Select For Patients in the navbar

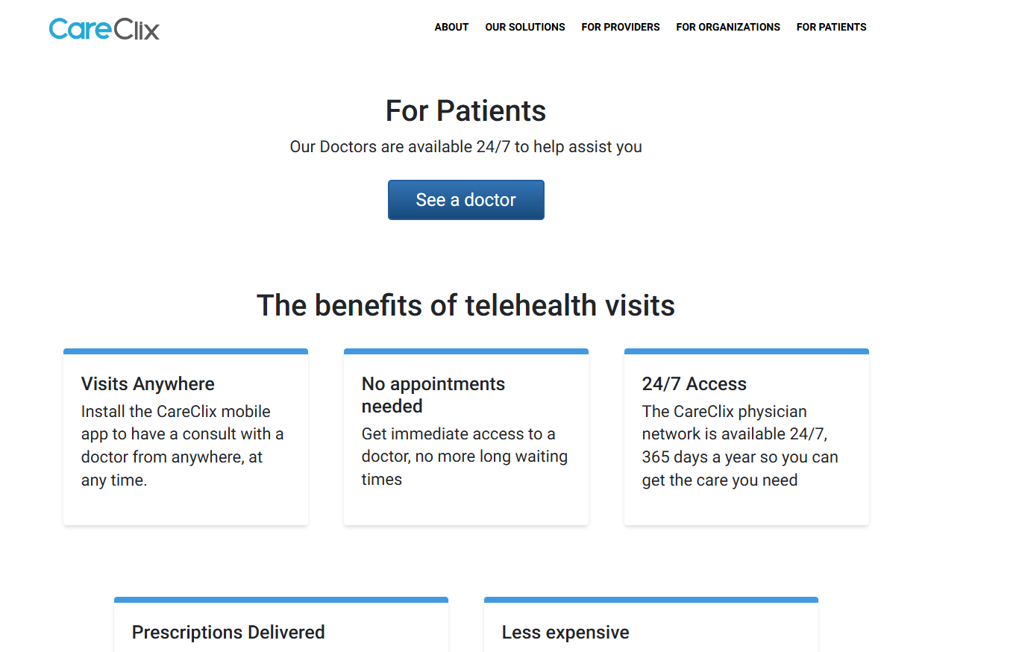pyautogui.click(x=831, y=27)
